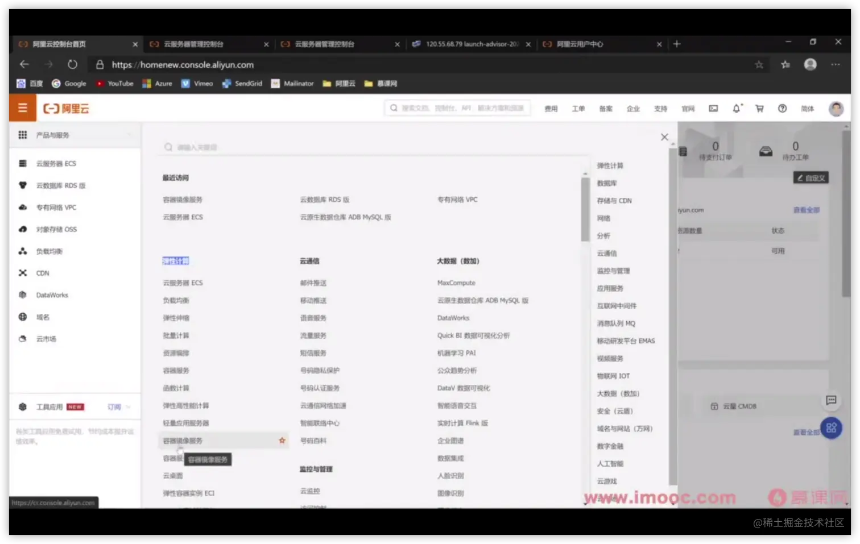Click 云数据库 RDS 版 icon in left sidebar
860x544 pixels.
coord(23,185)
